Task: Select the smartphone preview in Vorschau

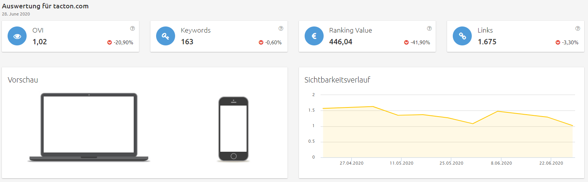Action: coord(233,129)
